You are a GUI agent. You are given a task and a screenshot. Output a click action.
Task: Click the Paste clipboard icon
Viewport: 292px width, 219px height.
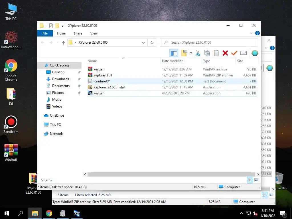pyautogui.click(x=216, y=53)
